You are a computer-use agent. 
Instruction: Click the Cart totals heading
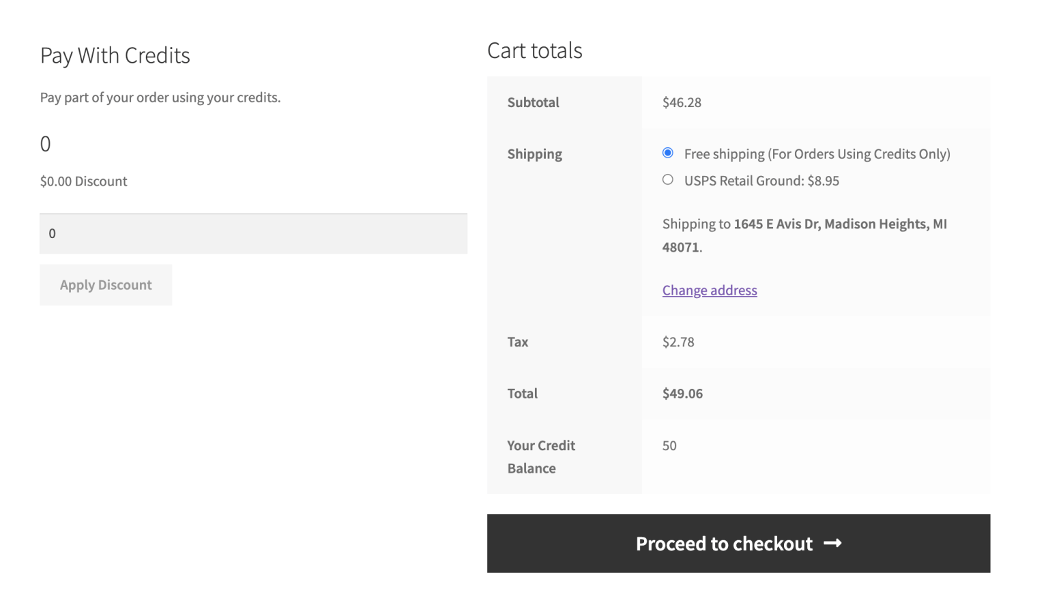click(535, 50)
